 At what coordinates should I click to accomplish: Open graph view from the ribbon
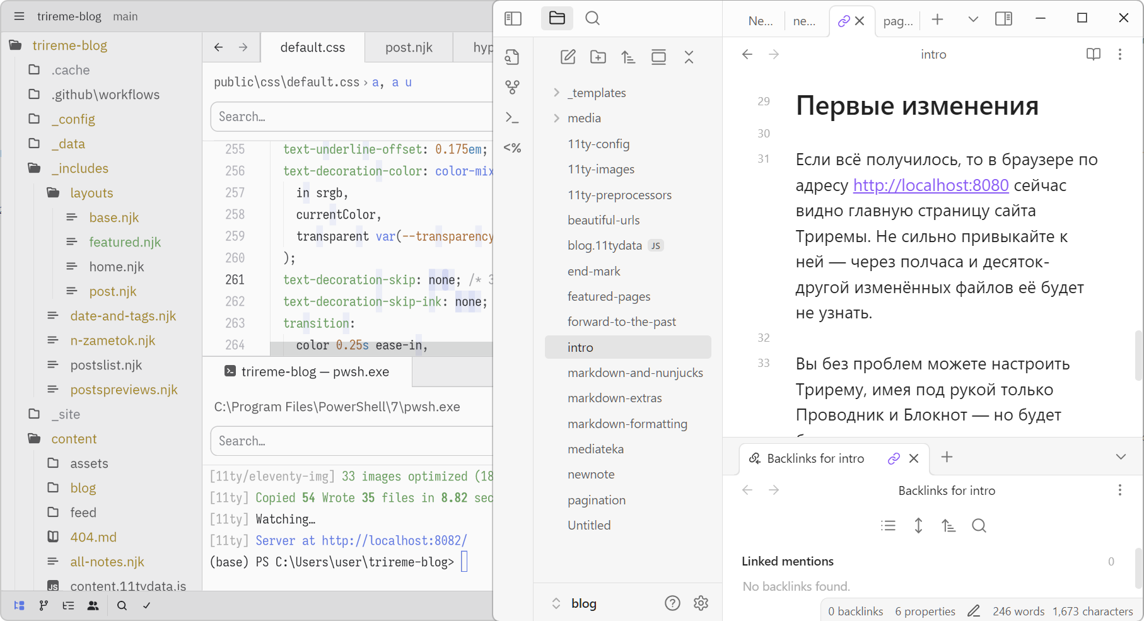(x=512, y=88)
